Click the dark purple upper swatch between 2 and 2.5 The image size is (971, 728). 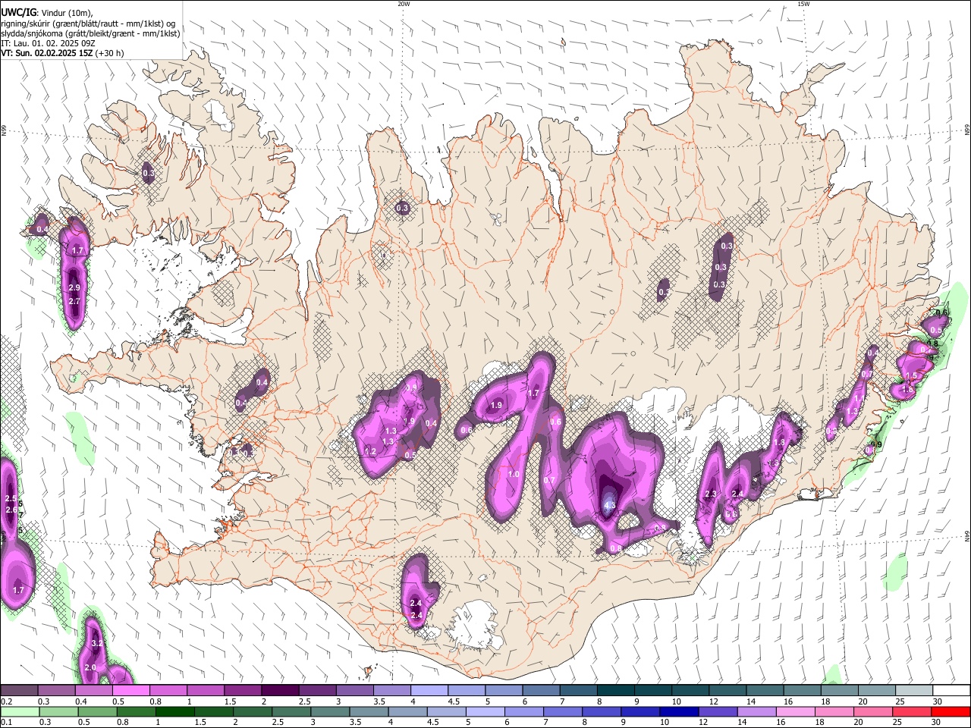[279, 691]
